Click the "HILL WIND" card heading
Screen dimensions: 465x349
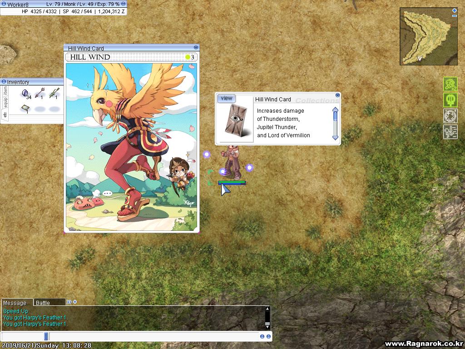(90, 57)
